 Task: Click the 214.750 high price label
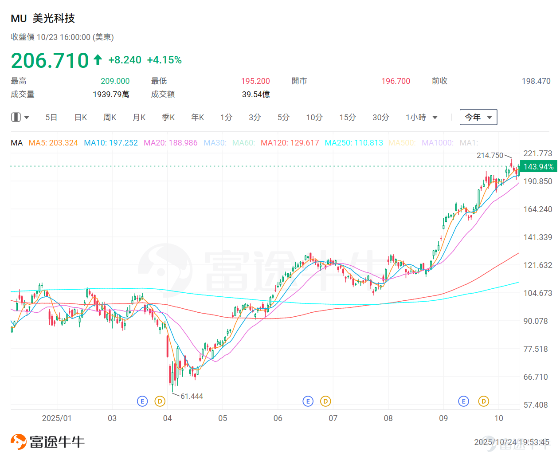pyautogui.click(x=490, y=155)
